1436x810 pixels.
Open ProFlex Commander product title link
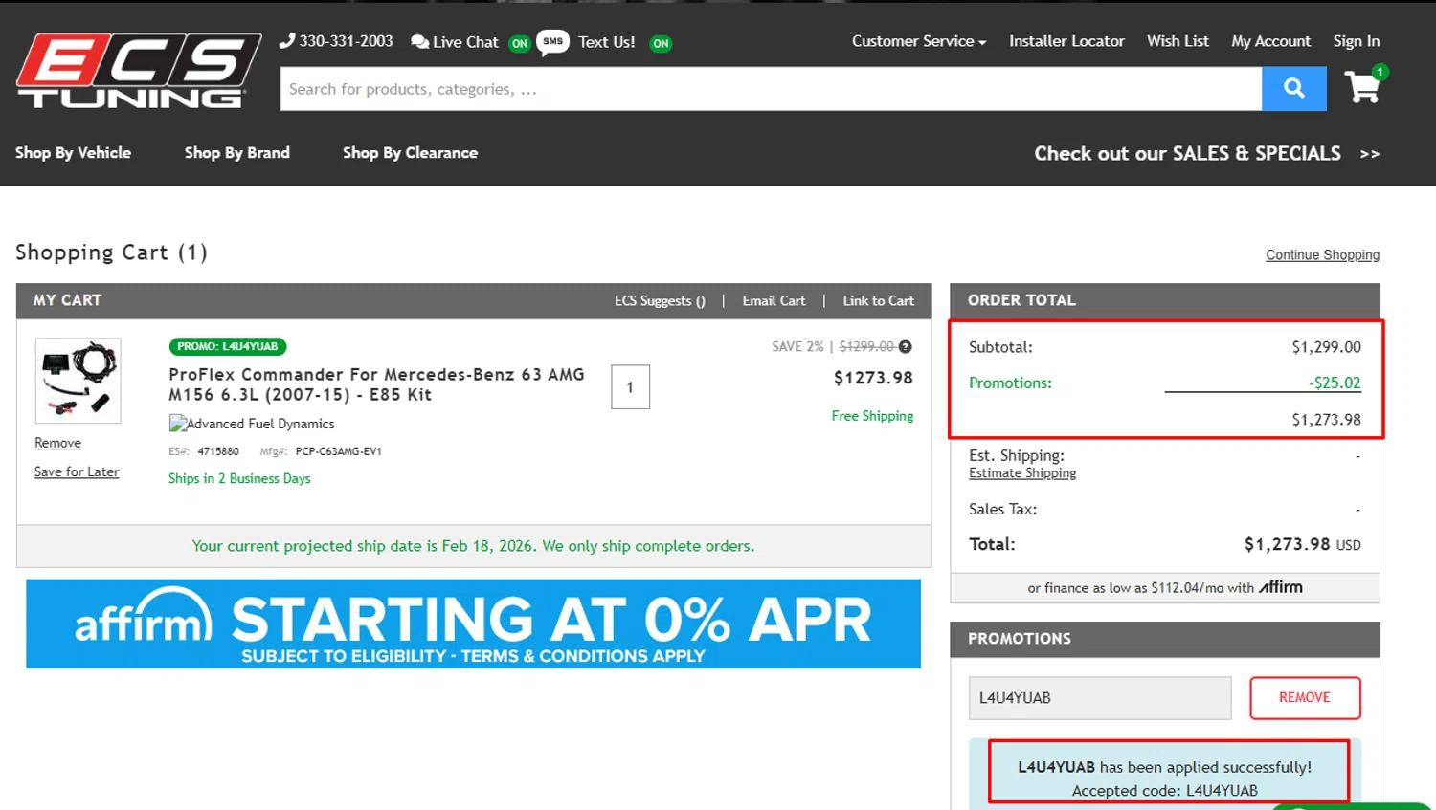(x=376, y=384)
